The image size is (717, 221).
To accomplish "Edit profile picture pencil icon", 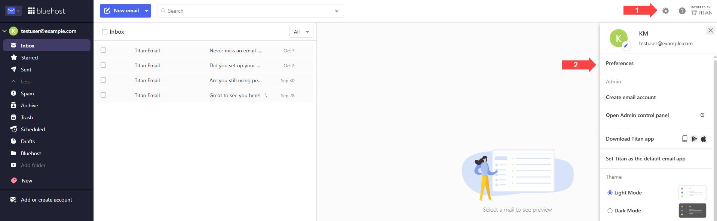I will pyautogui.click(x=626, y=46).
